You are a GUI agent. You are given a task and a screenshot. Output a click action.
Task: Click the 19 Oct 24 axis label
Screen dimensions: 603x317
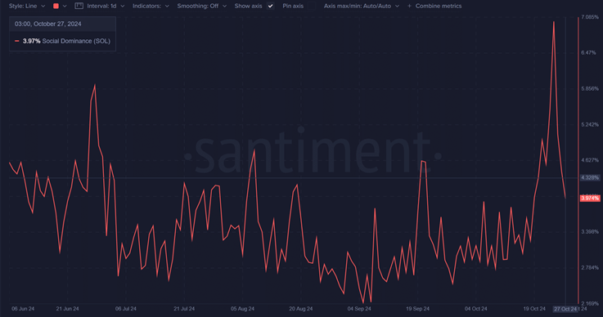pyautogui.click(x=534, y=309)
